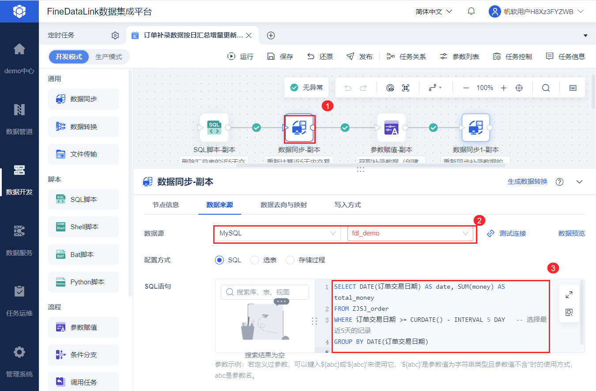Image resolution: width=596 pixels, height=391 pixels.
Task: Open the notification bell
Action: 472,11
